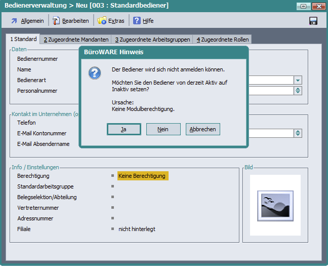The width and height of the screenshot is (328, 266).
Task: Confirm with the Ja button
Action: click(x=124, y=129)
